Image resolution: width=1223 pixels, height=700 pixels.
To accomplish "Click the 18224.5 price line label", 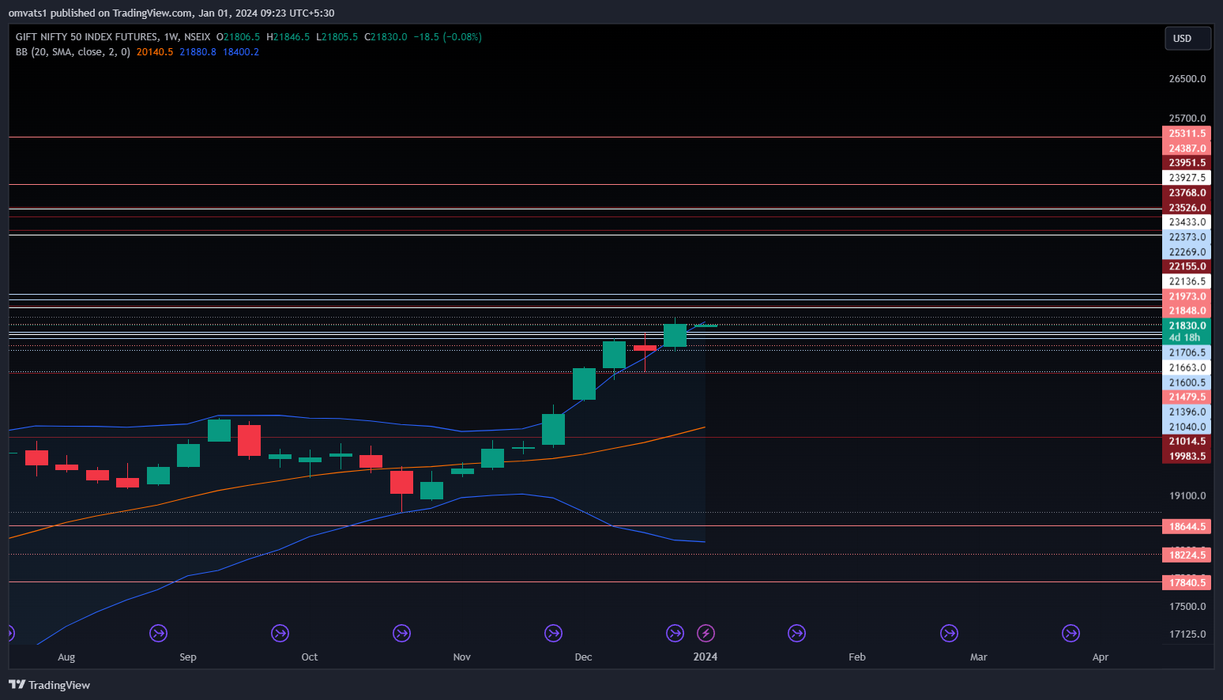I will pos(1187,555).
